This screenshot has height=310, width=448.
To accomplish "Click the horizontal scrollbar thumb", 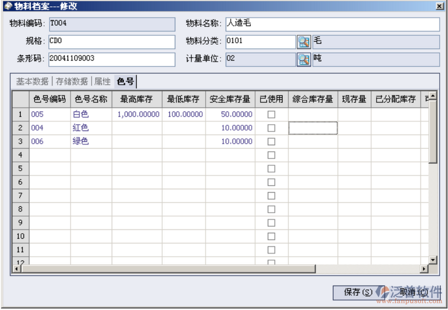I will click(168, 269).
